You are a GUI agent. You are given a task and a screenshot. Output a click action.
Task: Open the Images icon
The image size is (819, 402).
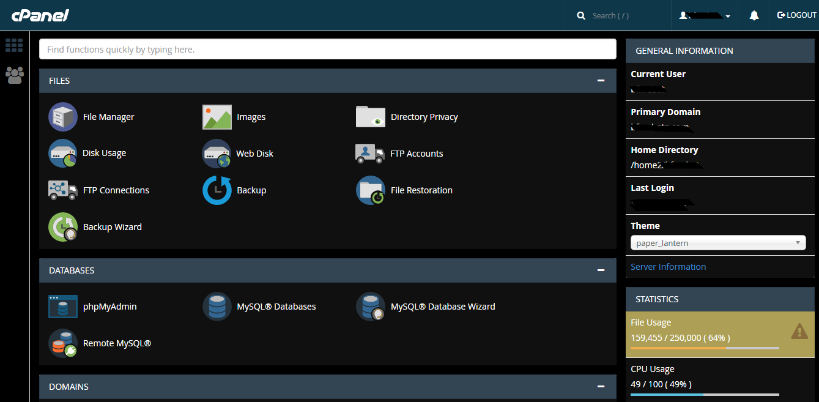click(x=217, y=117)
